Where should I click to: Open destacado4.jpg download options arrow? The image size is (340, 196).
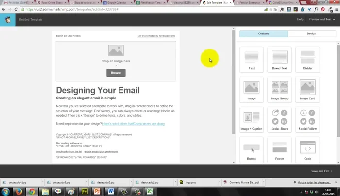(x=43, y=182)
